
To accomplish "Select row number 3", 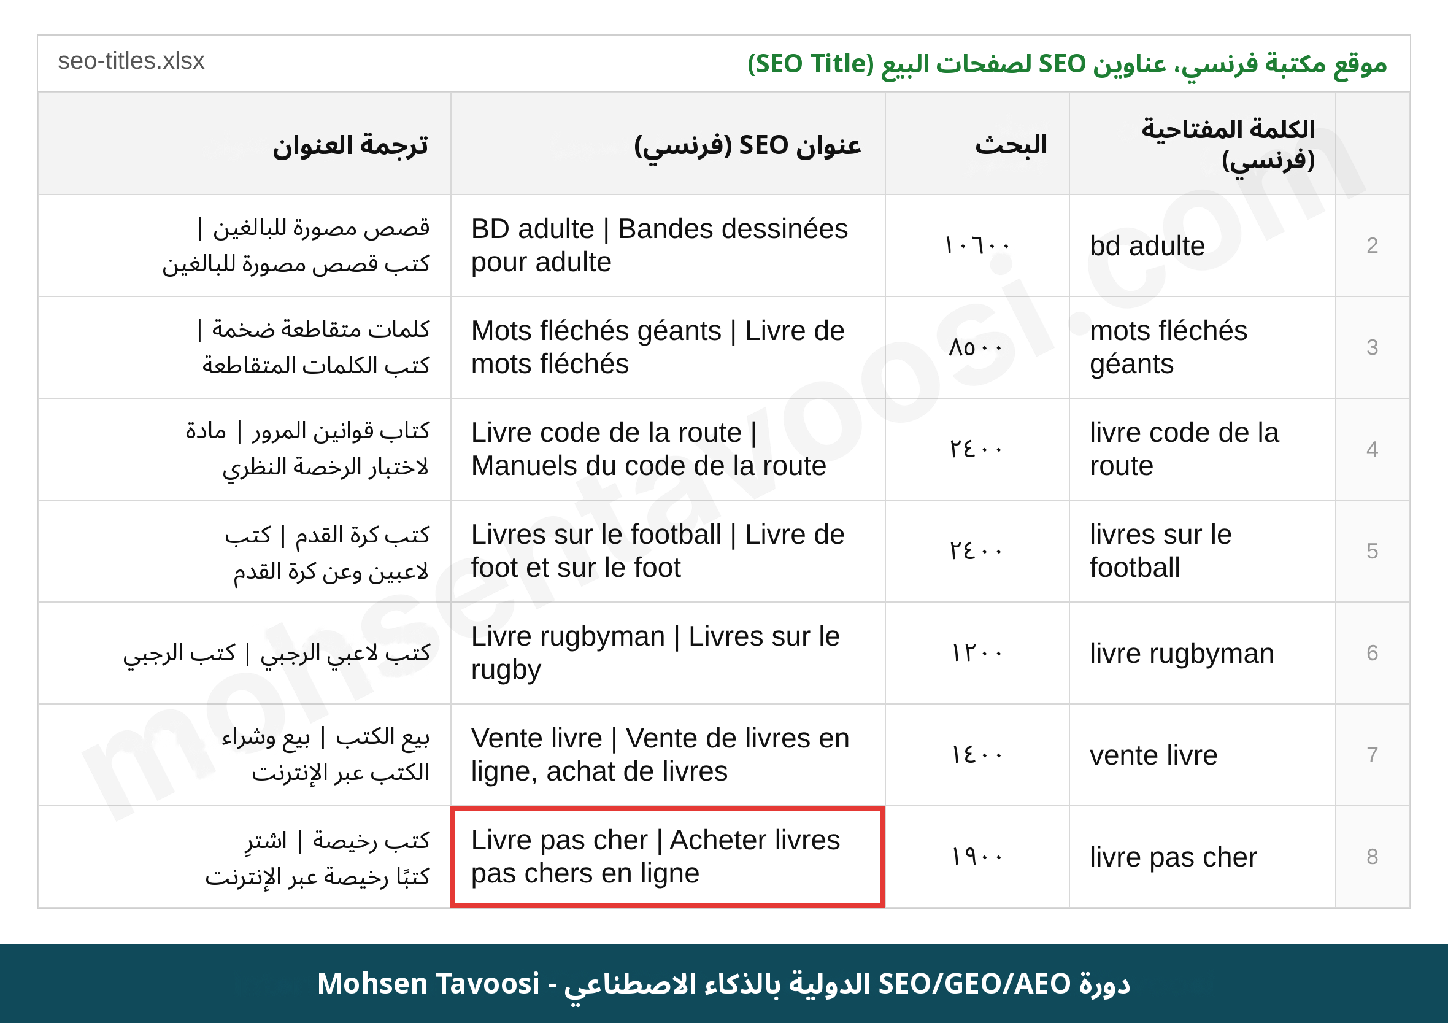I will pyautogui.click(x=1373, y=347).
